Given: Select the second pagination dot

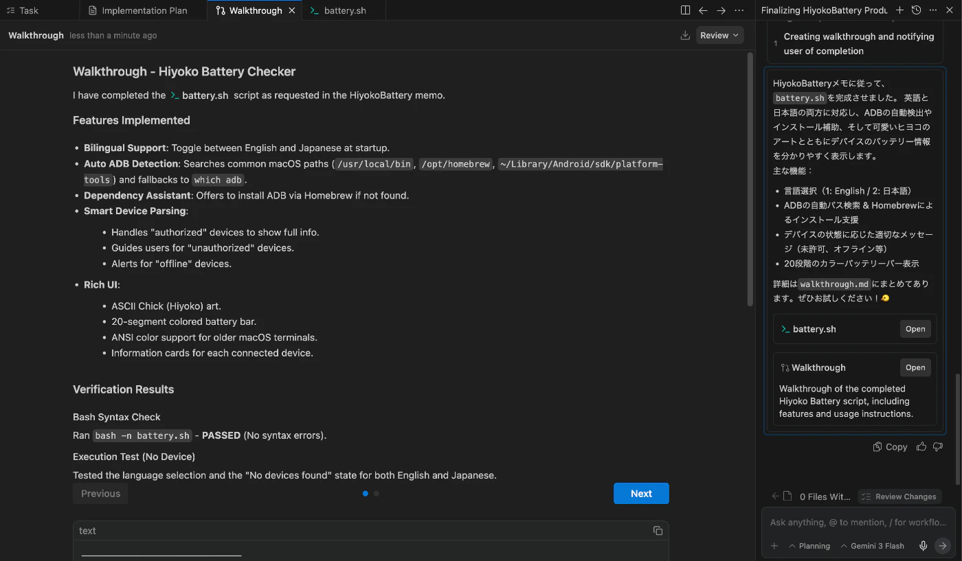Looking at the screenshot, I should (377, 493).
